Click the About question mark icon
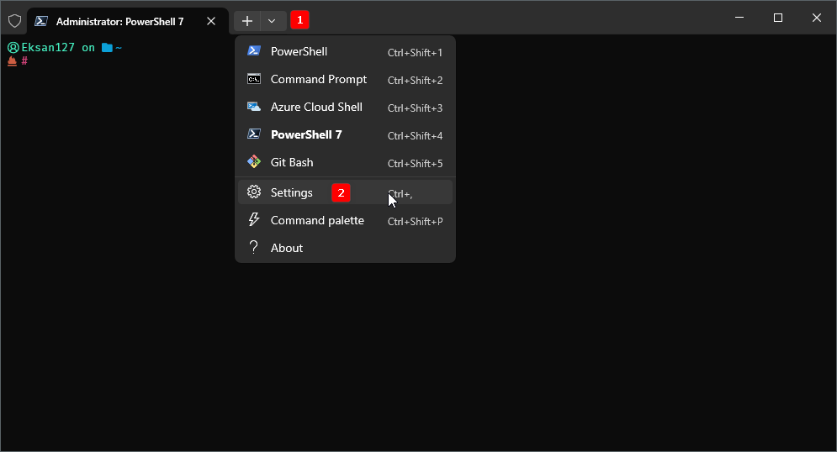Screen dimensions: 837x452 click(253, 248)
